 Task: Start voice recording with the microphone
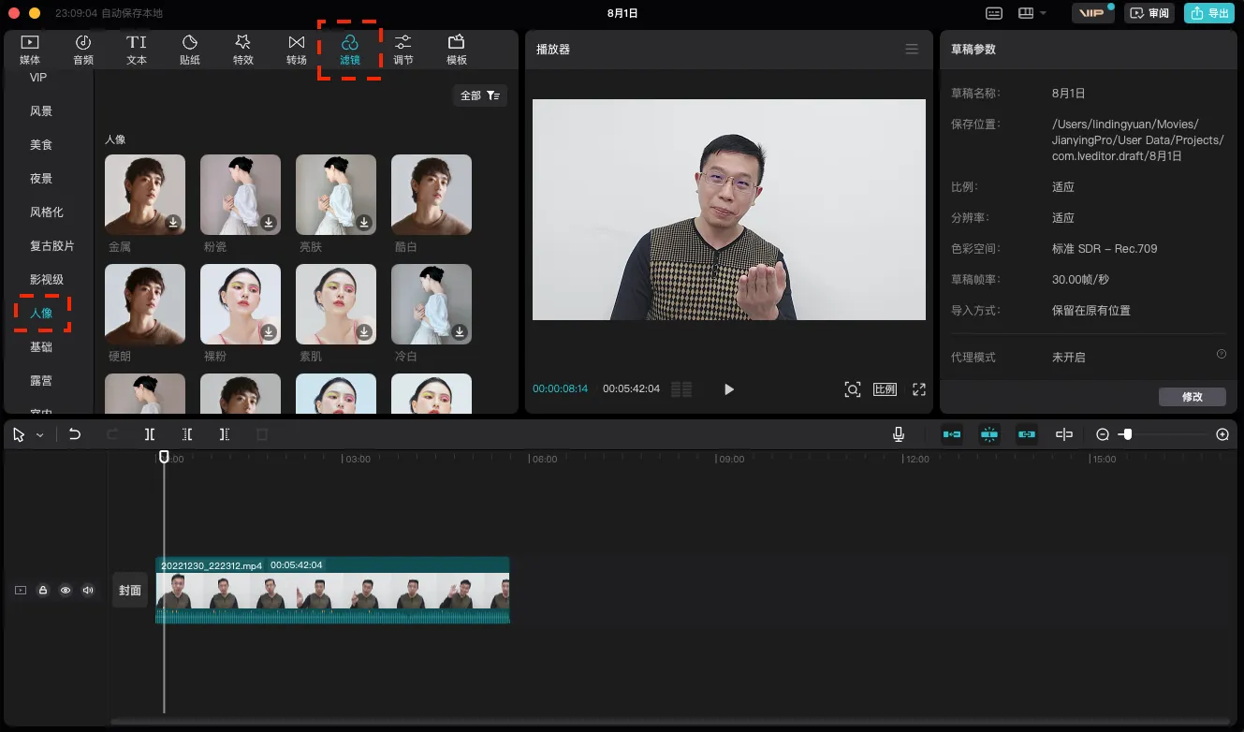(x=899, y=434)
